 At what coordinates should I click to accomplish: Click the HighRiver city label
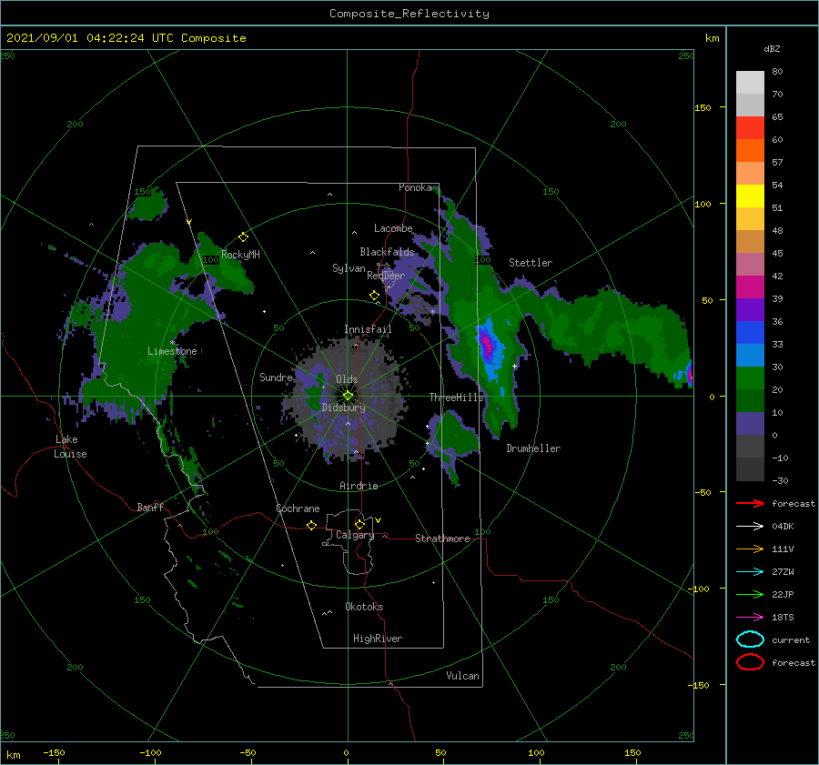(378, 639)
